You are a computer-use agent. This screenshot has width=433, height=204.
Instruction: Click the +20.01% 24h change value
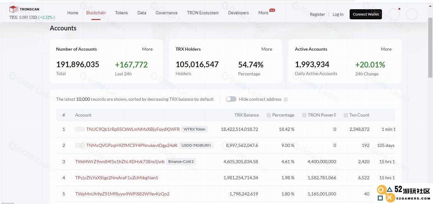(370, 65)
